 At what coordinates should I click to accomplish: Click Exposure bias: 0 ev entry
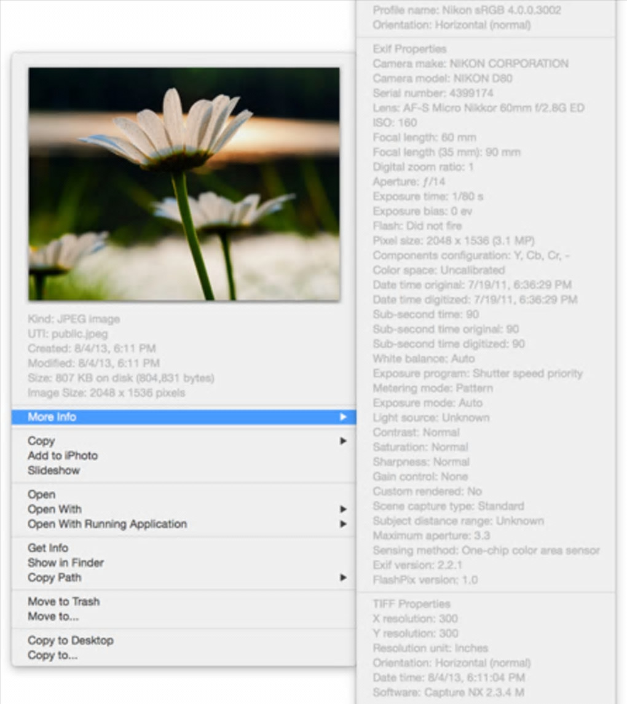pyautogui.click(x=422, y=211)
